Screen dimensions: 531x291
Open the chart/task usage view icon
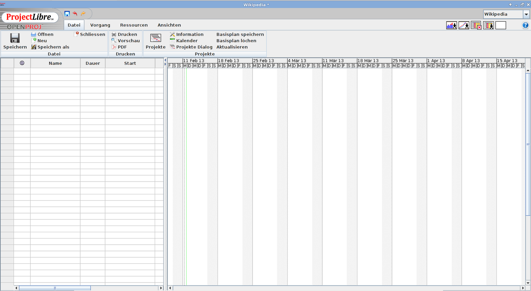click(x=464, y=25)
